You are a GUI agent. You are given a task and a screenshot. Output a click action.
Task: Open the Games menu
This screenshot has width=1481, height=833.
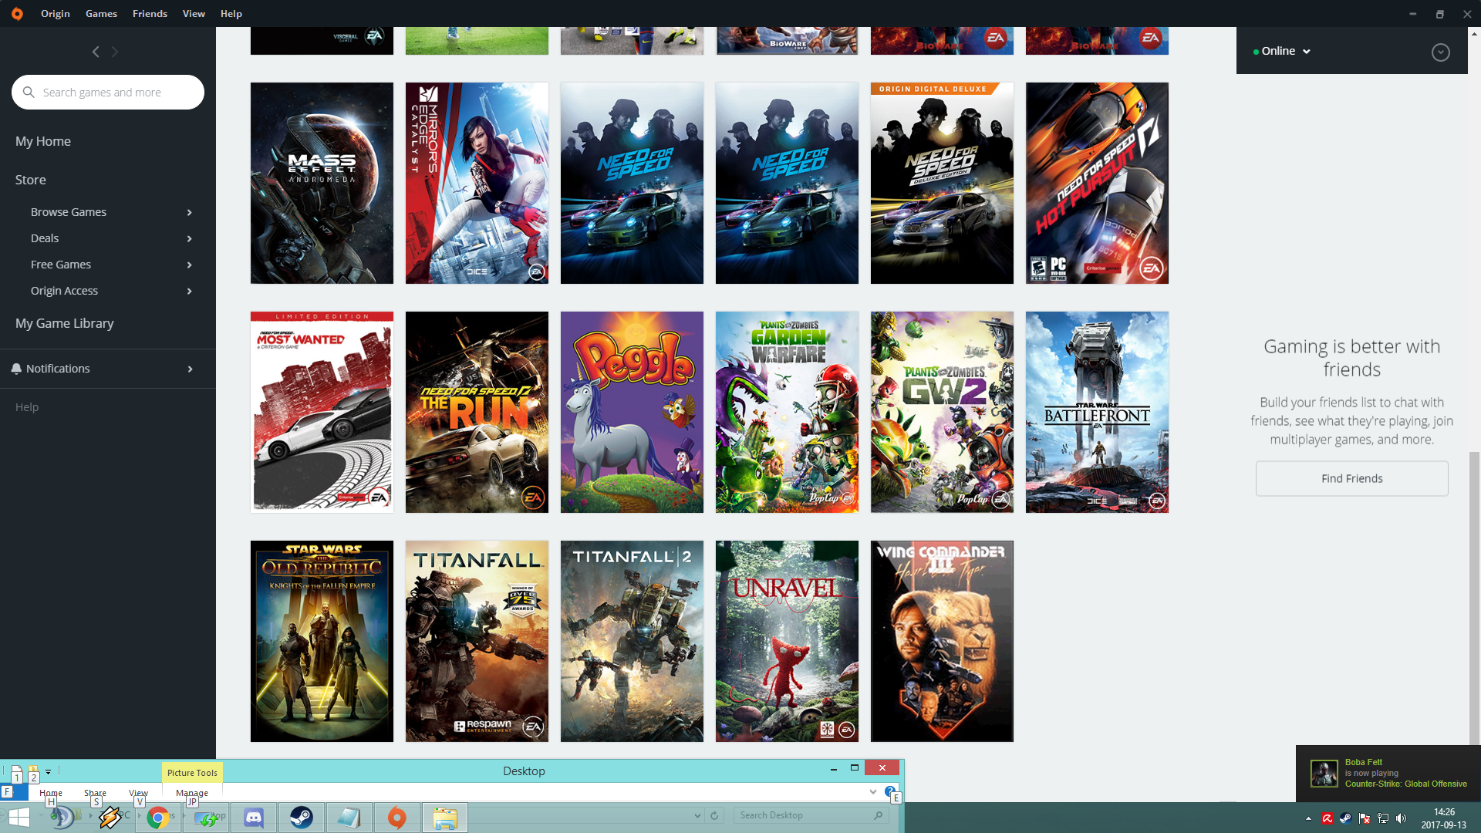point(101,13)
